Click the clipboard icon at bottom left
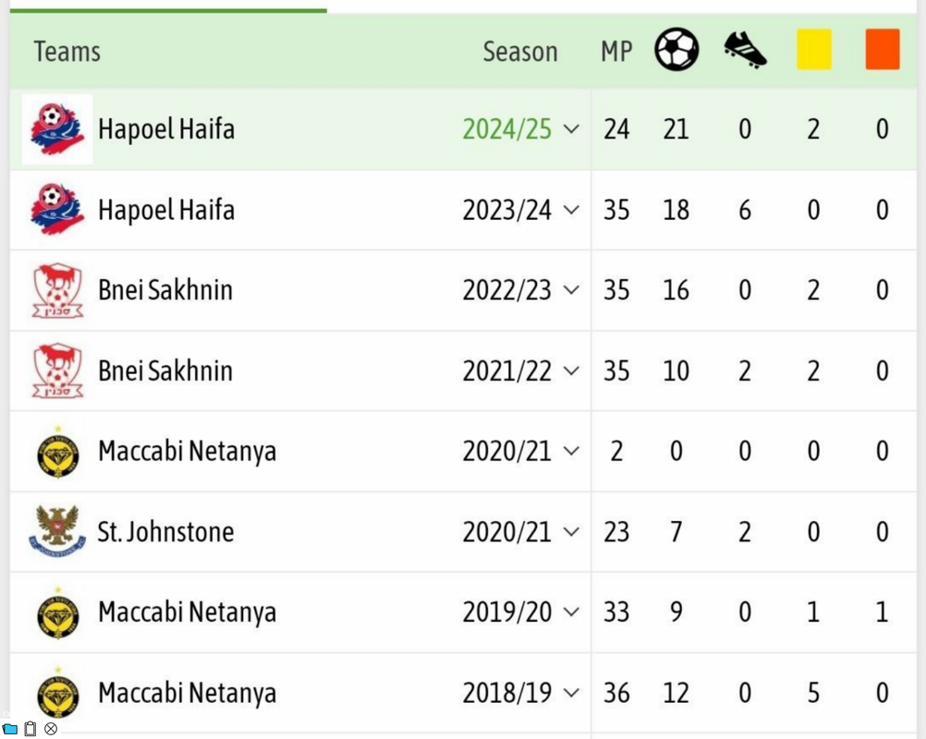The width and height of the screenshot is (926, 739). tap(30, 729)
